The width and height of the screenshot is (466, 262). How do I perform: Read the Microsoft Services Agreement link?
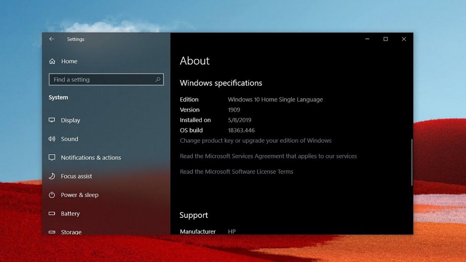click(x=268, y=156)
